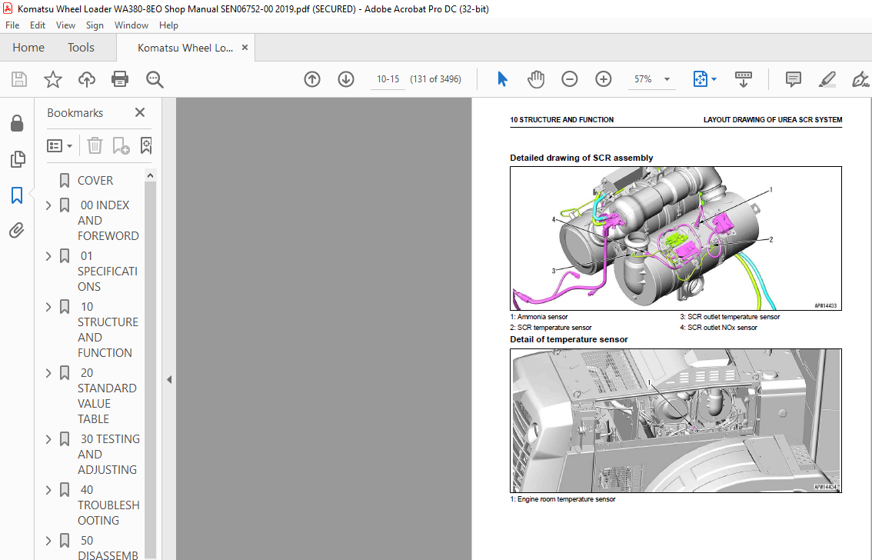
Task: Open the Edit menu
Action: coord(37,25)
